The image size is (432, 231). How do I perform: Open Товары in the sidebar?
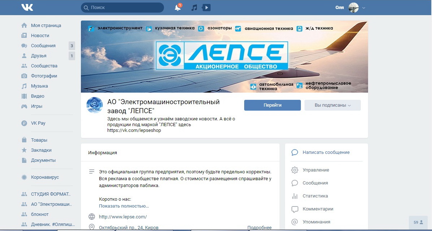coord(39,140)
